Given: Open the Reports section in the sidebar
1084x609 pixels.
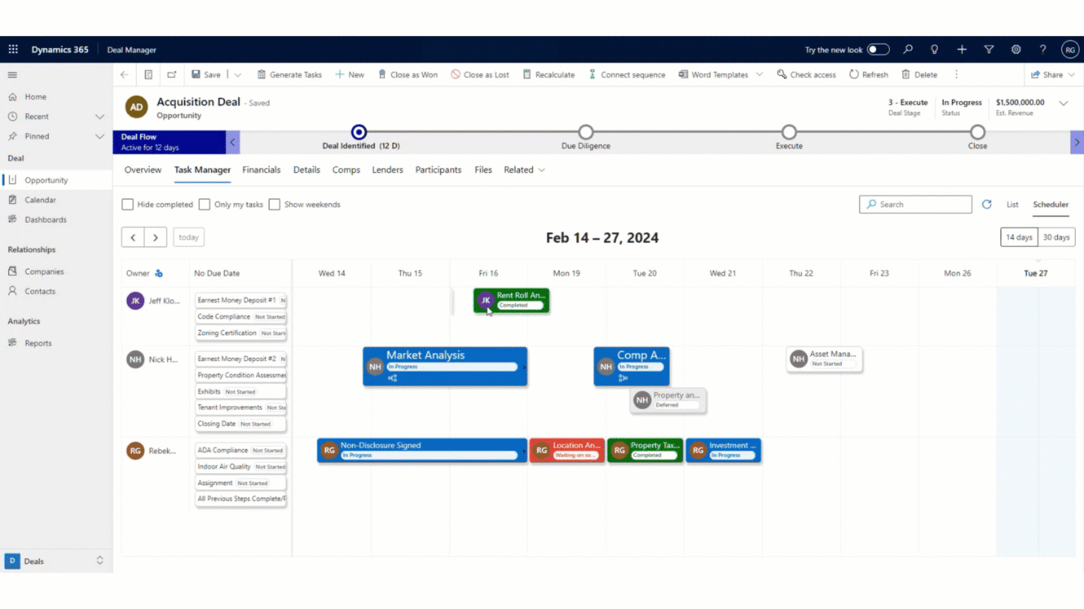Looking at the screenshot, I should click(37, 343).
